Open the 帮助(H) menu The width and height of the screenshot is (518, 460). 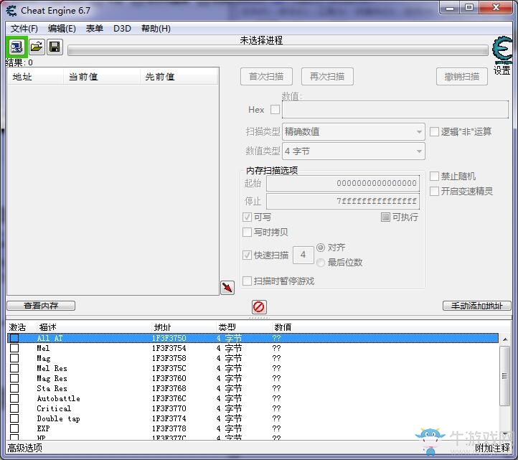point(156,29)
